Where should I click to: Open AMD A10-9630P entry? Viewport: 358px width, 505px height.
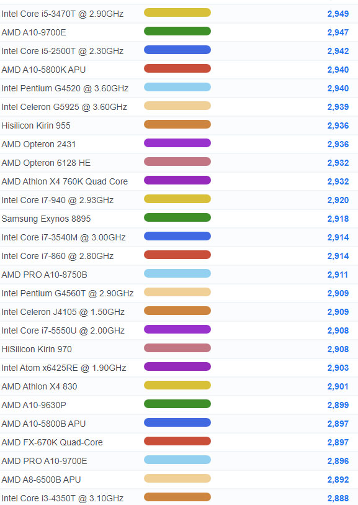click(x=34, y=406)
